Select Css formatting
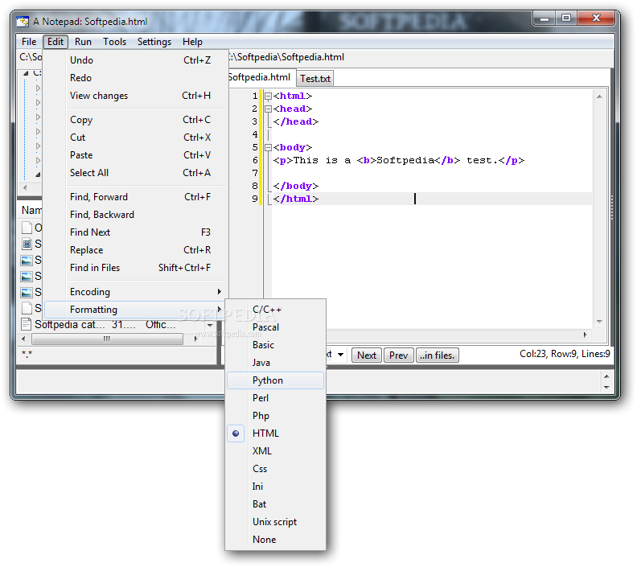This screenshot has height=567, width=637. pos(275,469)
